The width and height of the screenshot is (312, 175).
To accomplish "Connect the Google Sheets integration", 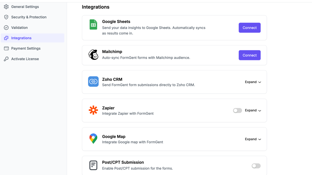I will [249, 27].
